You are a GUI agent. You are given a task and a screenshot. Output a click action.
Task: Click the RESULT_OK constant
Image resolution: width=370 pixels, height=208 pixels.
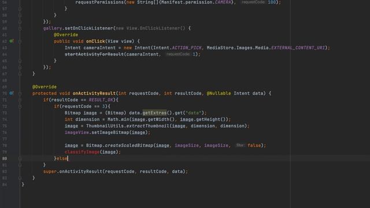pyautogui.click(x=101, y=100)
